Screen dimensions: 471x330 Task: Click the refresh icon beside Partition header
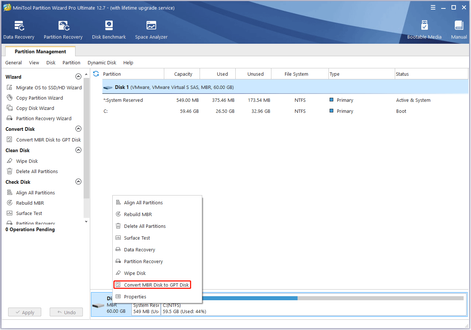96,74
